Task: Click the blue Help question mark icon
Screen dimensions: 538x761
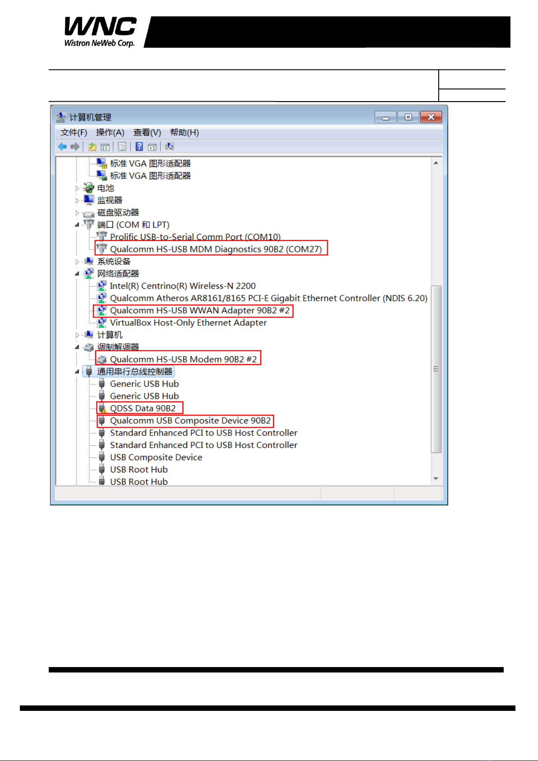Action: (139, 147)
